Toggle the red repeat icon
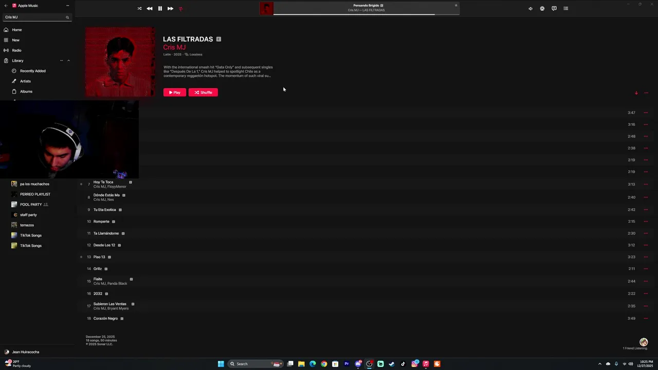The height and width of the screenshot is (370, 658). [180, 8]
